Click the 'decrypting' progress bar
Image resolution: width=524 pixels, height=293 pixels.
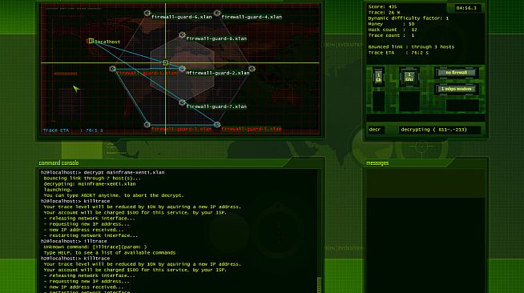439,130
